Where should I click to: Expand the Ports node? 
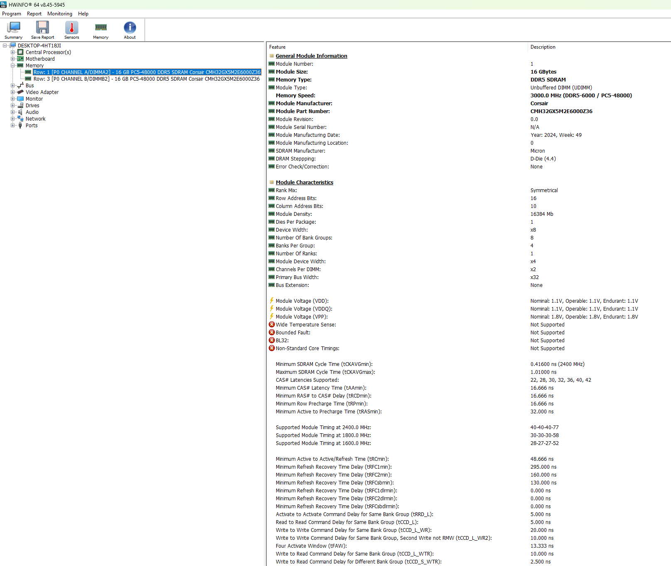12,126
